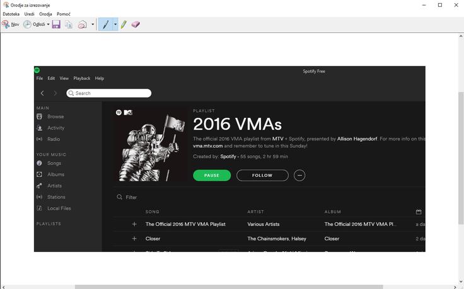Maximize the Snipping Tool window

(x=440, y=5)
